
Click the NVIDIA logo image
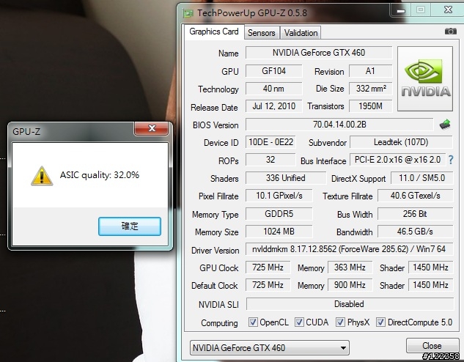point(425,78)
